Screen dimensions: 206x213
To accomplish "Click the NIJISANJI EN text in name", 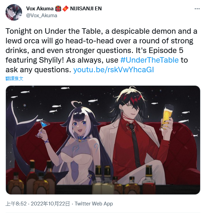I will (86, 9).
